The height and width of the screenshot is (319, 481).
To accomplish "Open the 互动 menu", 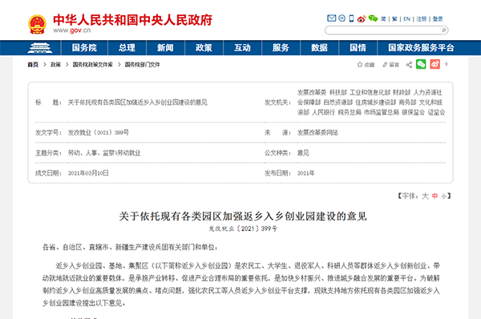I will pos(242,48).
